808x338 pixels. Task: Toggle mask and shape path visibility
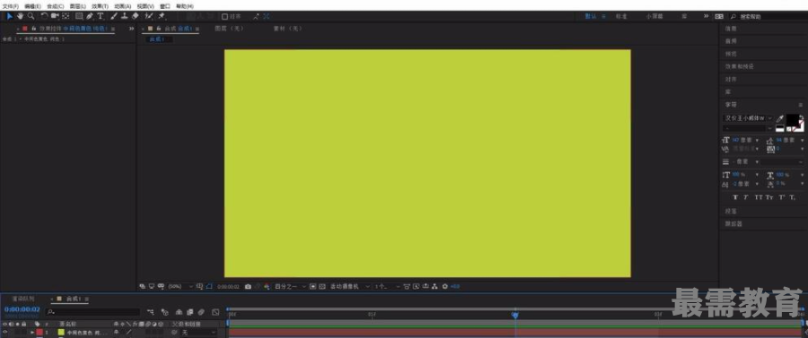(208, 286)
